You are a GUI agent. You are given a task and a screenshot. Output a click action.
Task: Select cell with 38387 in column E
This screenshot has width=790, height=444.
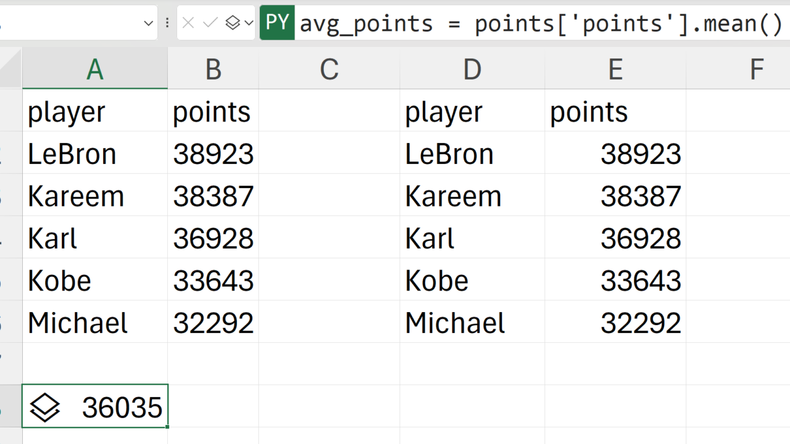pos(615,196)
